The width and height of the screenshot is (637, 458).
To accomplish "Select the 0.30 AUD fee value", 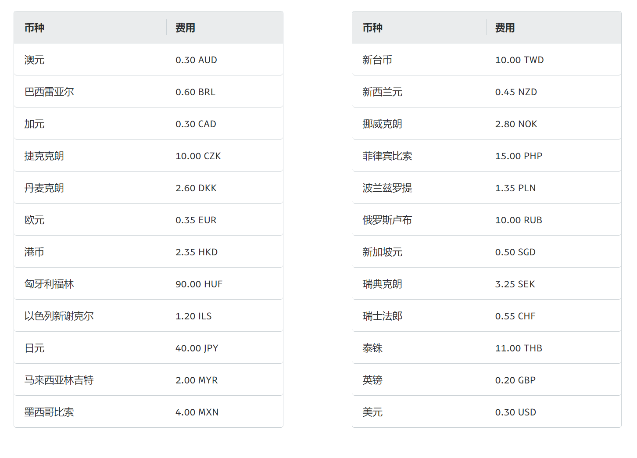I will (196, 60).
